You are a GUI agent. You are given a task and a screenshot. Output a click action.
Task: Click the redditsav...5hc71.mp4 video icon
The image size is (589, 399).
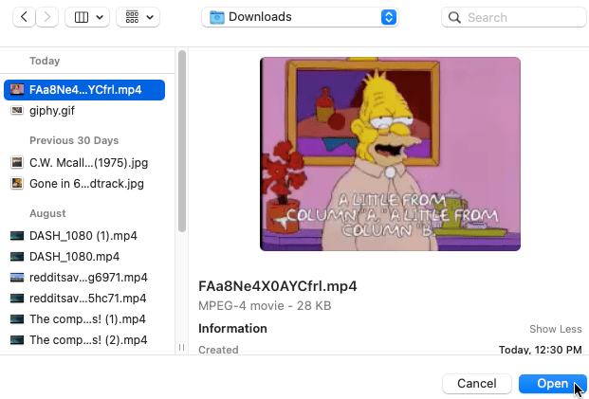[x=17, y=298]
